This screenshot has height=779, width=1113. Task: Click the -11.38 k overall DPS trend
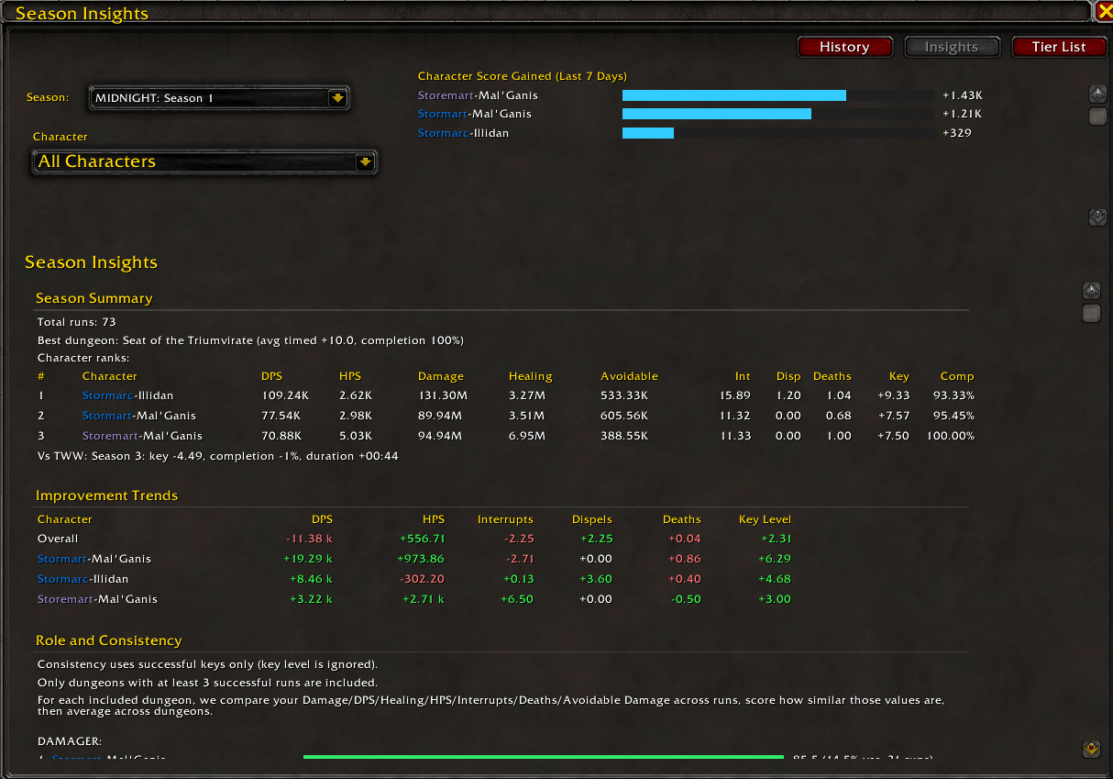(x=309, y=539)
